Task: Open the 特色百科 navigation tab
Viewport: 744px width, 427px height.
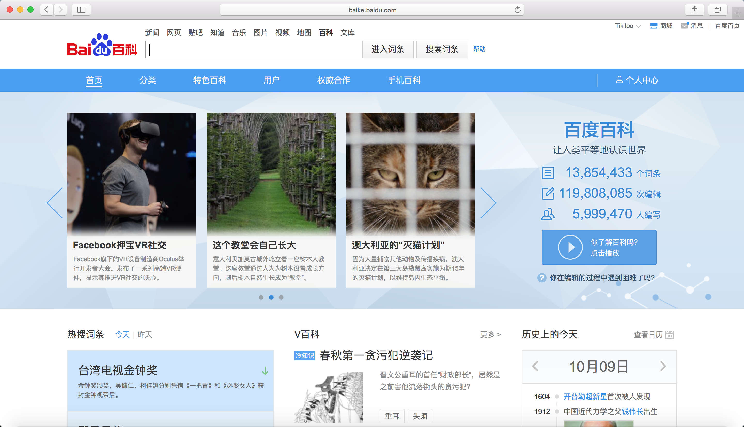Action: [x=210, y=80]
